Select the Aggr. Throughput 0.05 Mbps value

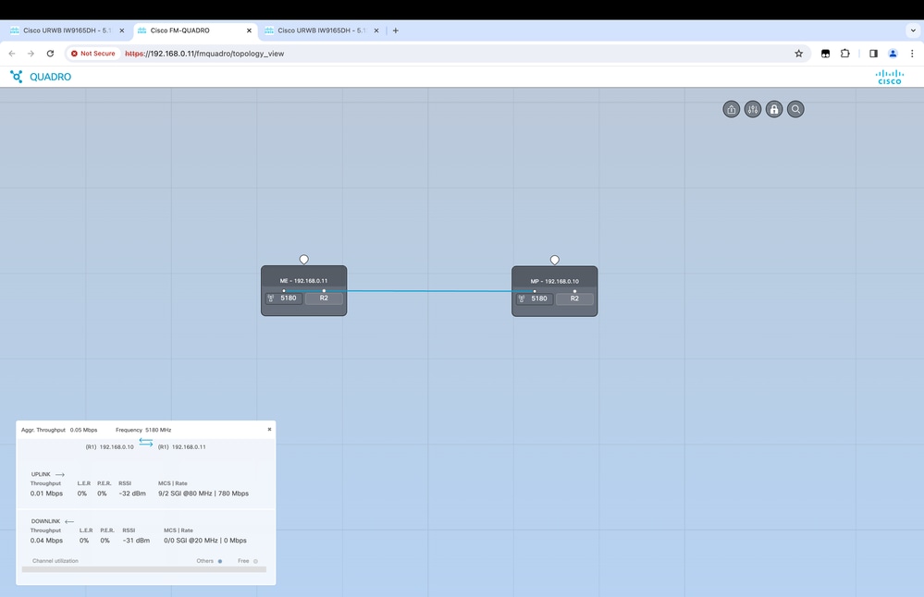point(83,430)
